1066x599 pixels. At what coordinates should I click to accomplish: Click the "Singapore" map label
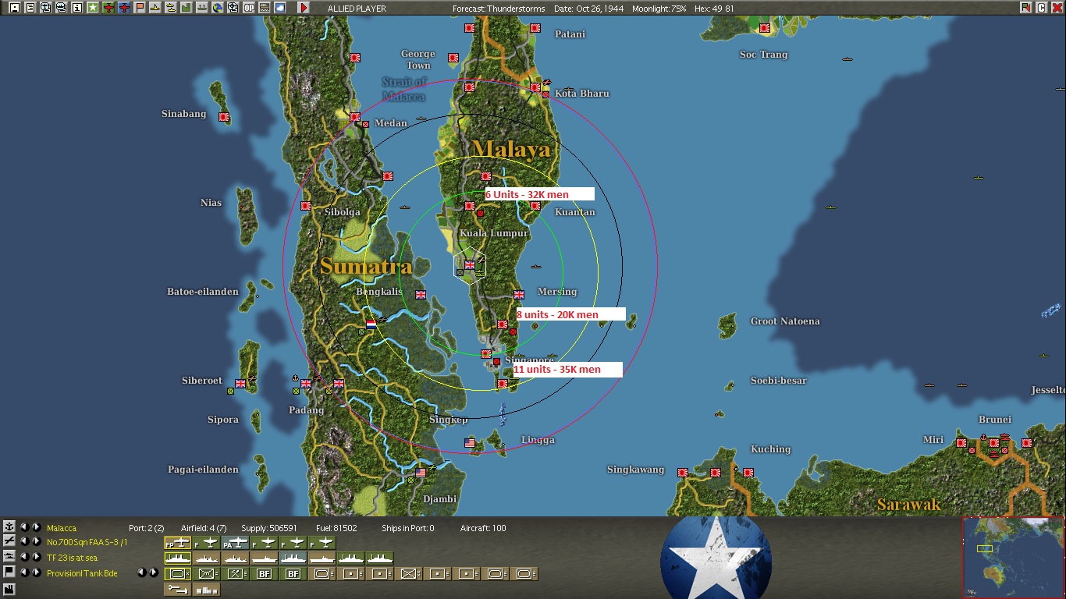(x=529, y=360)
